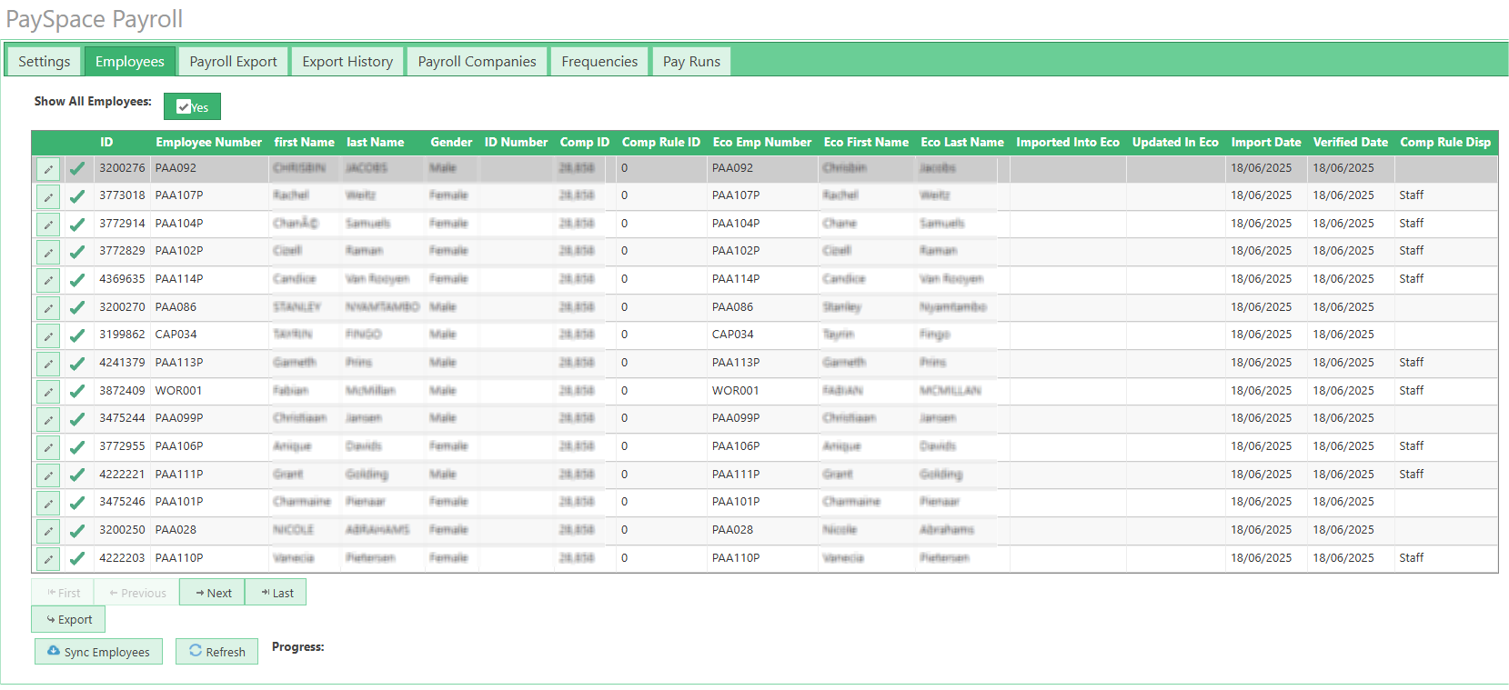Jump to the Last page
The image size is (1509, 690).
(277, 593)
